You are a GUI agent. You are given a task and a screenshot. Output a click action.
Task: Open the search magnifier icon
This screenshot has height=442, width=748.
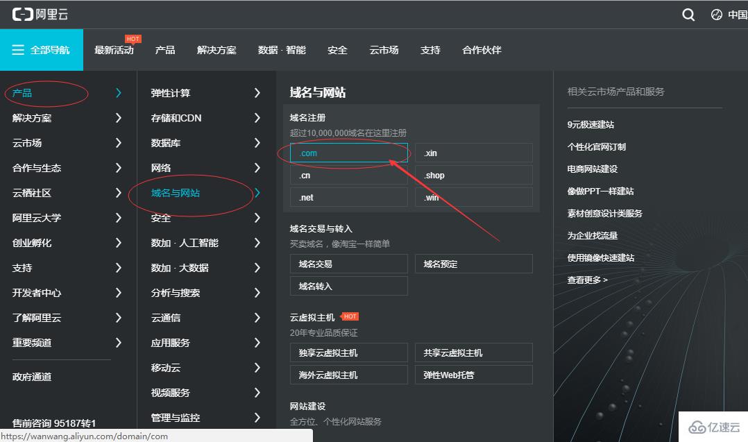click(688, 14)
